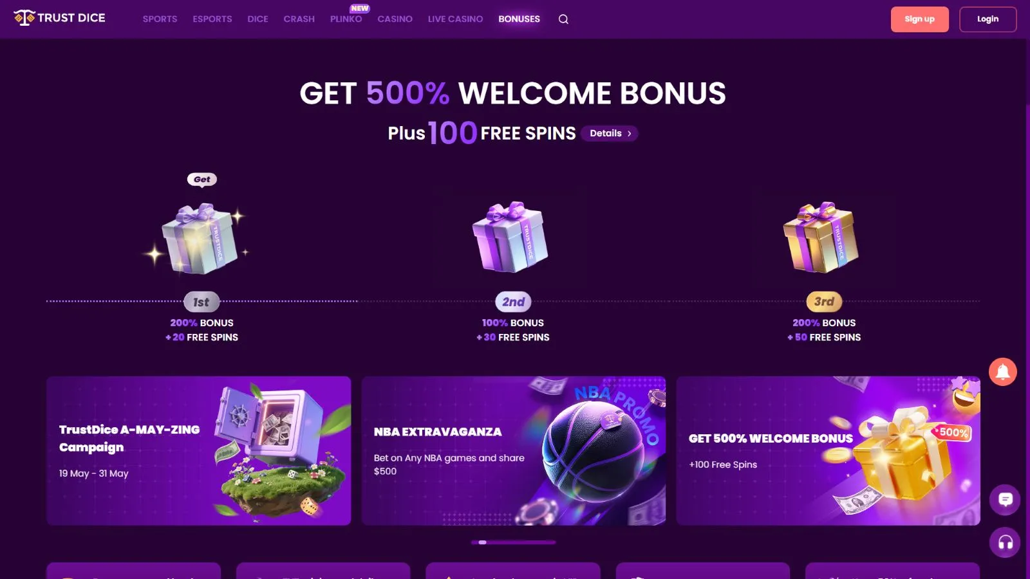
Task: Select the 2nd bonus step badge
Action: [x=513, y=302]
